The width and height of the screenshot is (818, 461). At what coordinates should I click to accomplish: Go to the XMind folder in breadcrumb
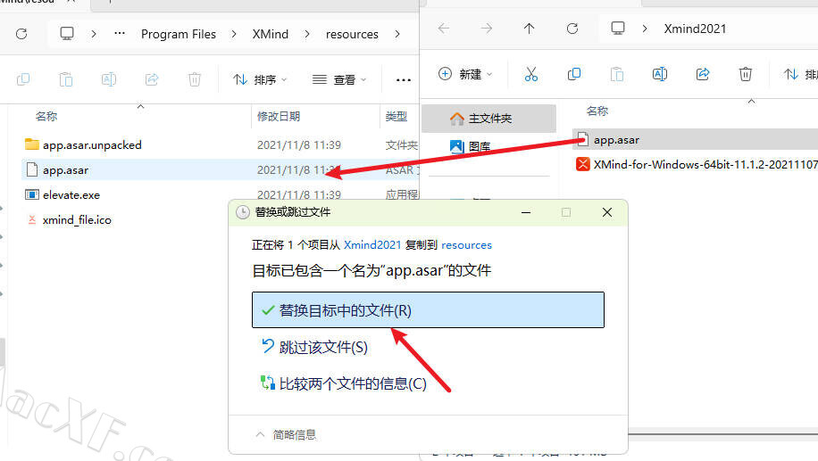[271, 34]
